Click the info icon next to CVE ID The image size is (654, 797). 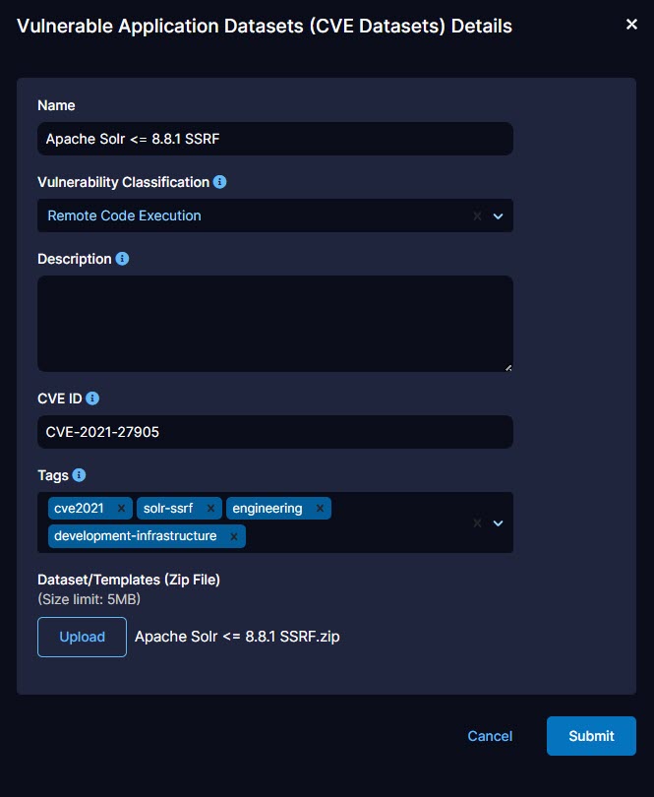(92, 398)
